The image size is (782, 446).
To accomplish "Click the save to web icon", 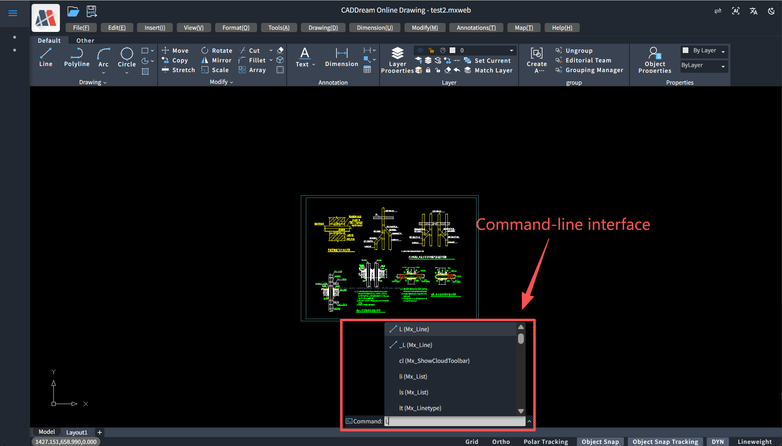I will [x=91, y=11].
